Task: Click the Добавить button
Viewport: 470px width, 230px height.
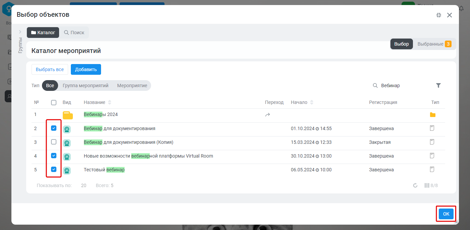Action: pos(86,69)
